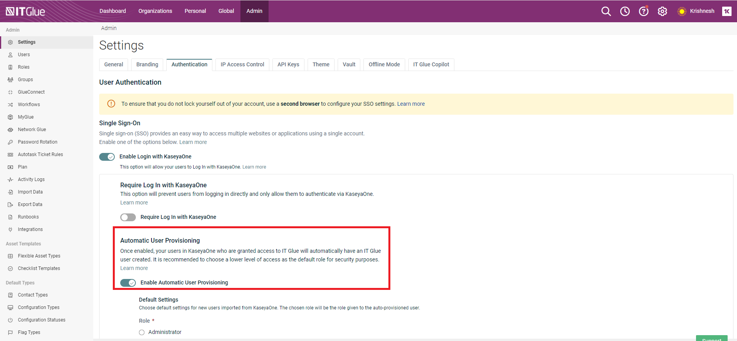
Task: Click the Admin breadcrumb link
Action: [x=109, y=28]
